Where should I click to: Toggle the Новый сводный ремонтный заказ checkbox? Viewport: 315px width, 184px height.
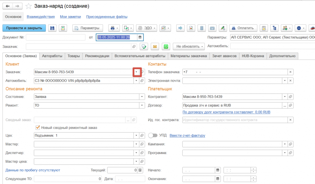click(38, 127)
